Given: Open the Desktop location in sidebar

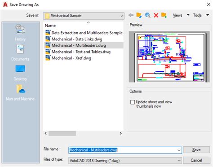Looking at the screenshot, I should (x=20, y=73).
